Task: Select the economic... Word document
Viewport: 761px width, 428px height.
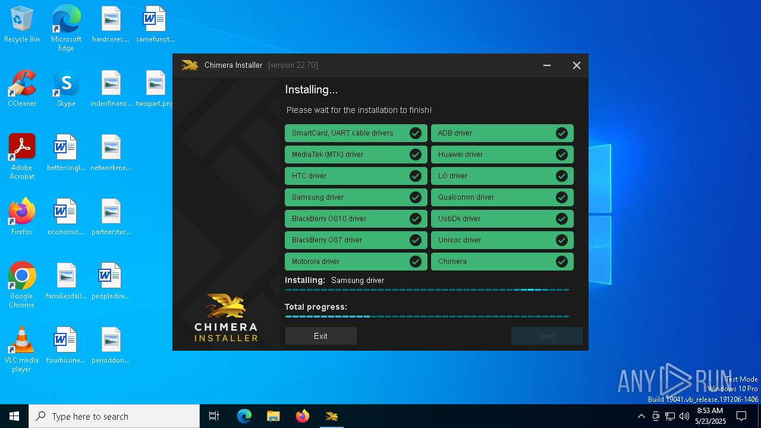Action: (x=66, y=217)
